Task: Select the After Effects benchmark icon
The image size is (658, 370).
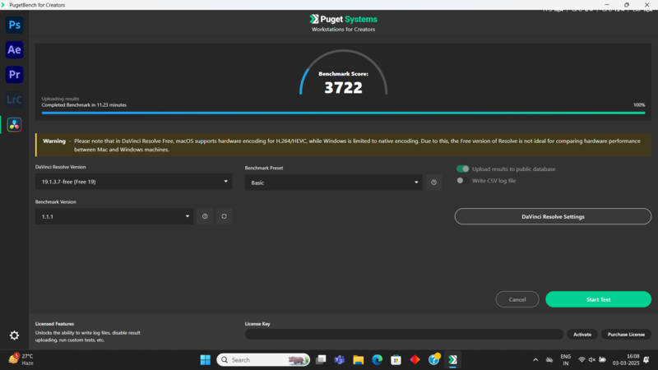Action: pos(14,49)
